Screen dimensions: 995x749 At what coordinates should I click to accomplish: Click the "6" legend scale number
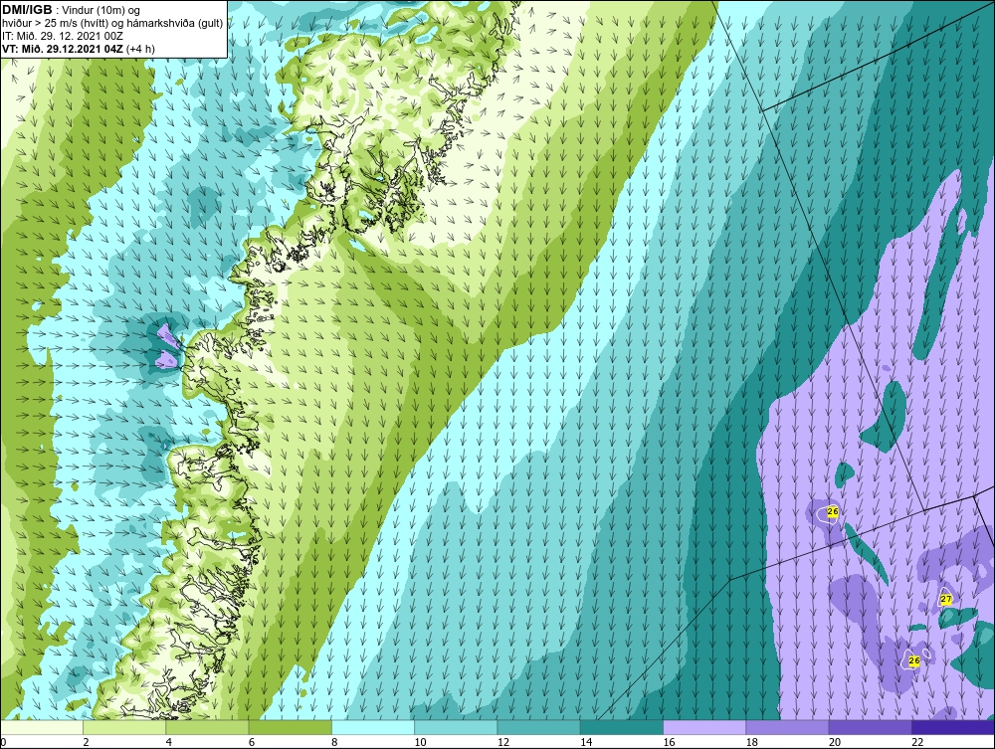[252, 743]
